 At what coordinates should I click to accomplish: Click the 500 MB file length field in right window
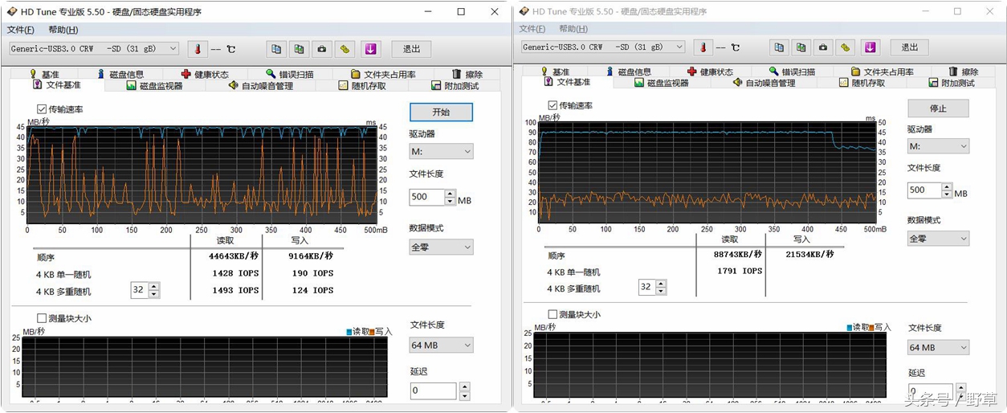[924, 190]
